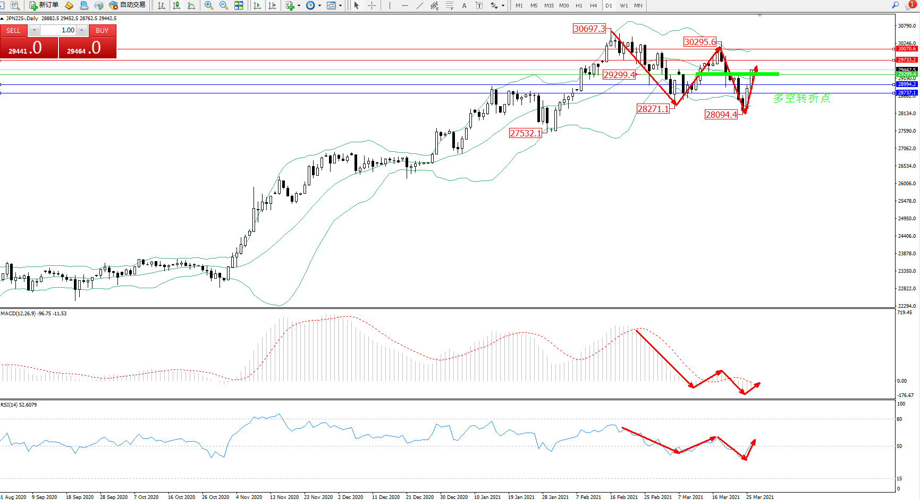Select the crosshair cursor tool
This screenshot has width=920, height=500.
(x=372, y=5)
